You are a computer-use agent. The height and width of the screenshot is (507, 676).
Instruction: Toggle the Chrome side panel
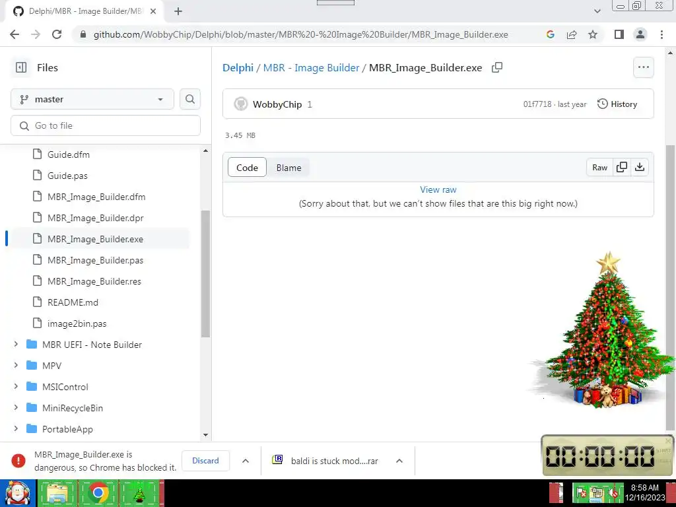tap(619, 34)
